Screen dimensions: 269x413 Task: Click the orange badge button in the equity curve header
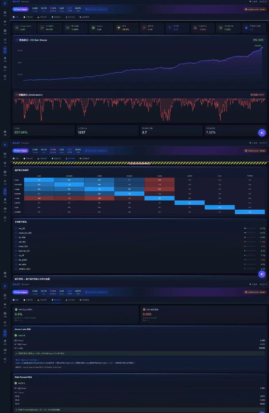pyautogui.click(x=255, y=9)
